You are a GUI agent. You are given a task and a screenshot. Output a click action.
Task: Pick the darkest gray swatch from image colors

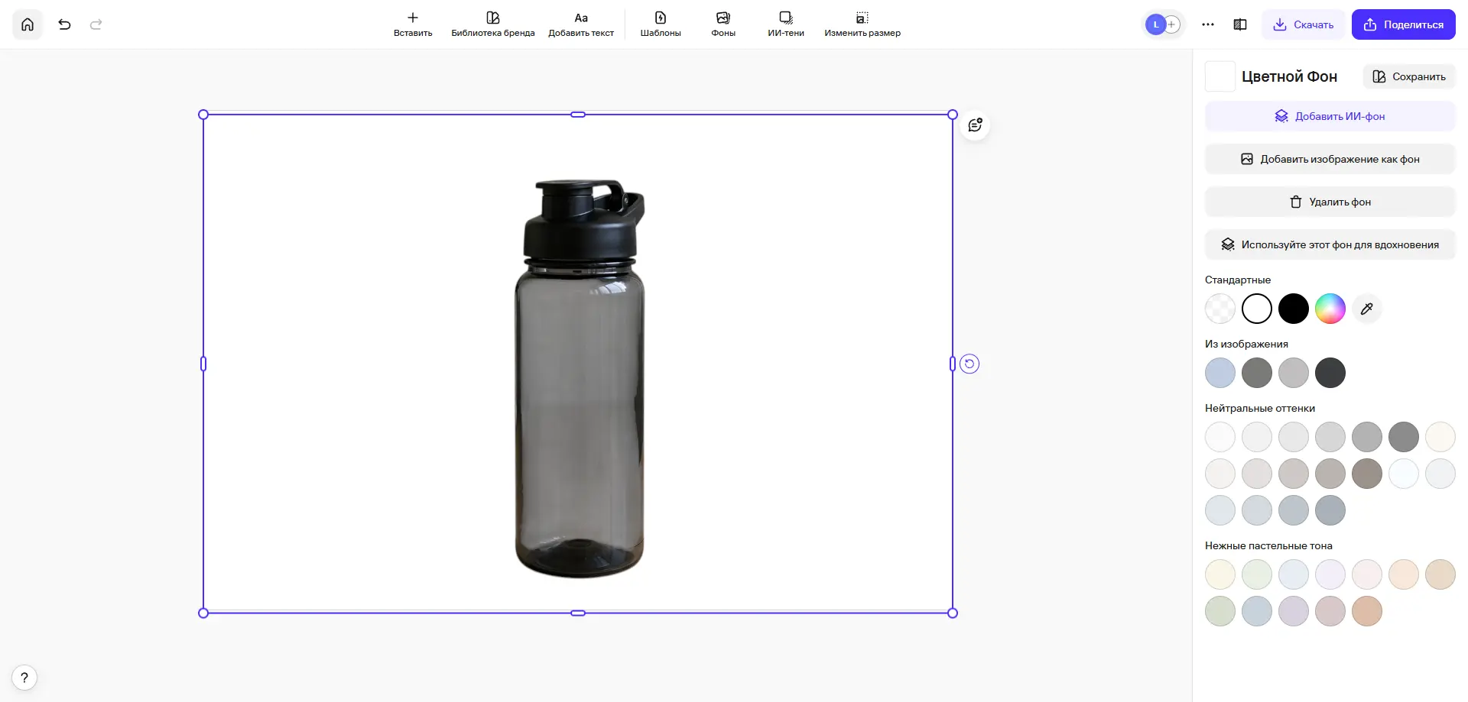pos(1330,373)
